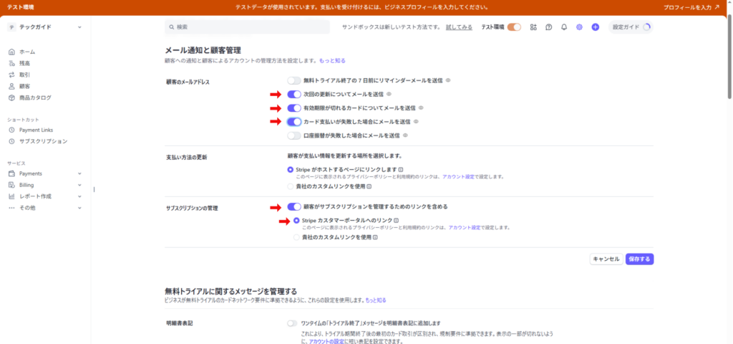
Task: Open サブスクリプション shortcut
Action: coord(43,141)
